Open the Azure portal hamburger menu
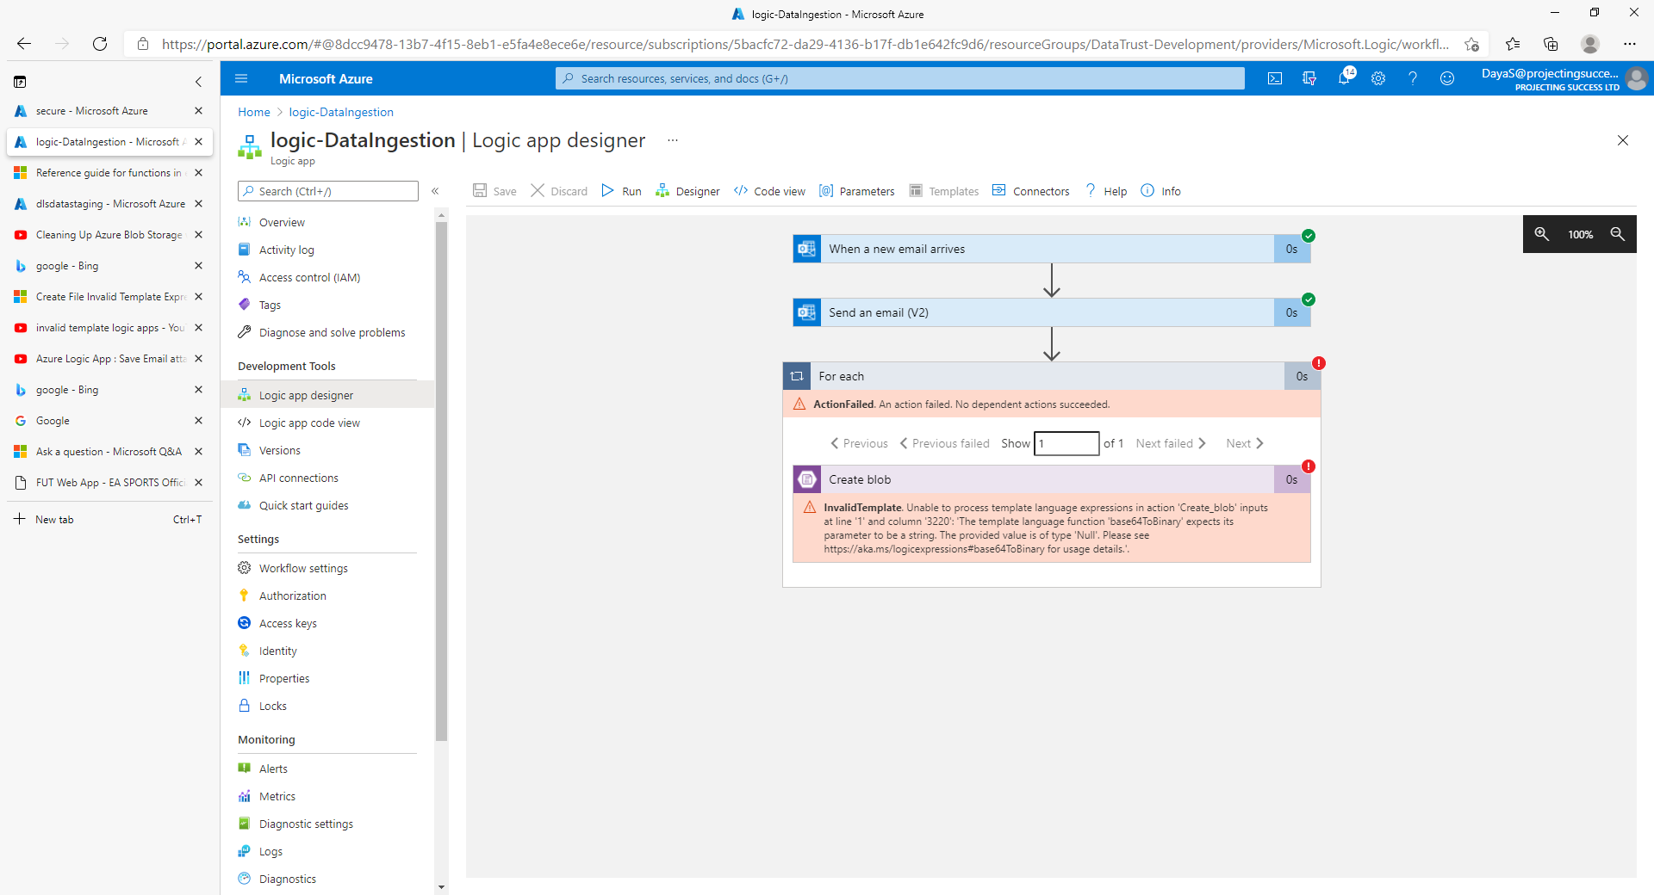1654x895 pixels. point(241,78)
